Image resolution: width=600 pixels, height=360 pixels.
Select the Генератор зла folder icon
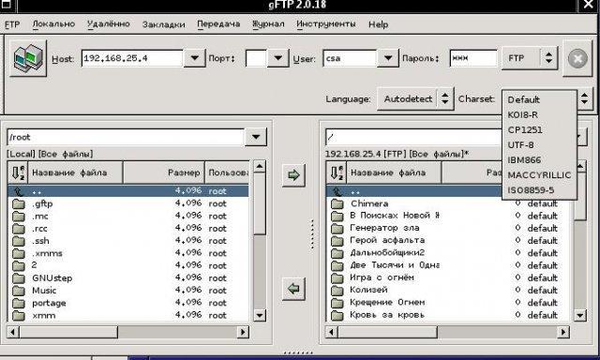[x=337, y=228]
